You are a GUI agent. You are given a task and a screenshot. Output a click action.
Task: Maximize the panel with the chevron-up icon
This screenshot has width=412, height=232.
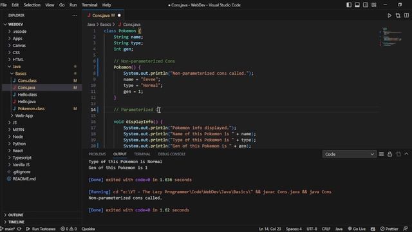406,154
